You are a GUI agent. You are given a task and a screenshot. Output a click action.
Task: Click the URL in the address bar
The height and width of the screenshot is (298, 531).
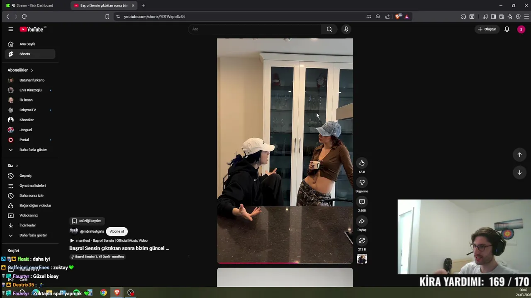click(x=154, y=17)
